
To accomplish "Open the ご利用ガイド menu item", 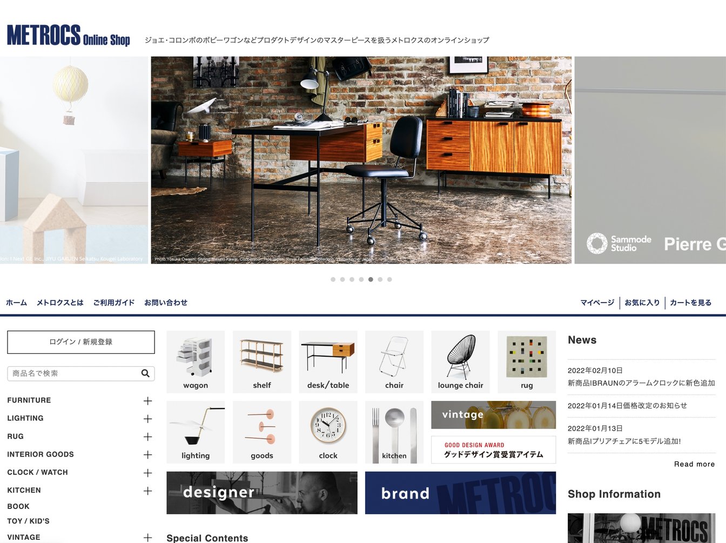I will 113,303.
